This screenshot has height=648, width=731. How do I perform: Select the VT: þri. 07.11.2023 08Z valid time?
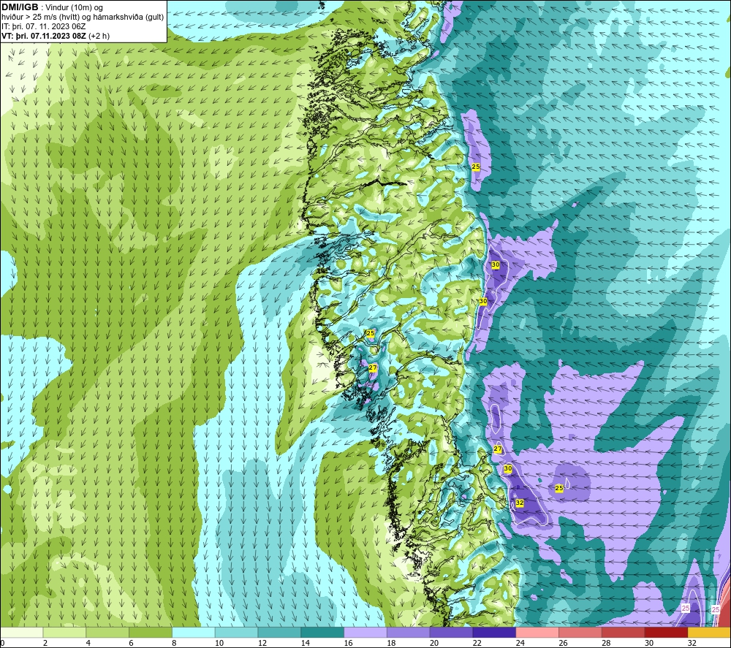[x=43, y=36]
